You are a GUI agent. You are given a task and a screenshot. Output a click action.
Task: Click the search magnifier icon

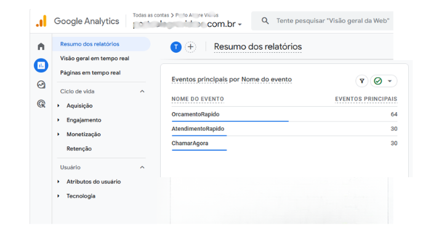(265, 21)
